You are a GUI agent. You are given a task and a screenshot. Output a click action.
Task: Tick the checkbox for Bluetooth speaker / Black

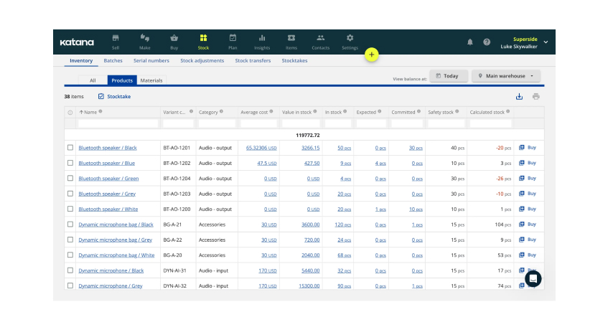tap(70, 148)
